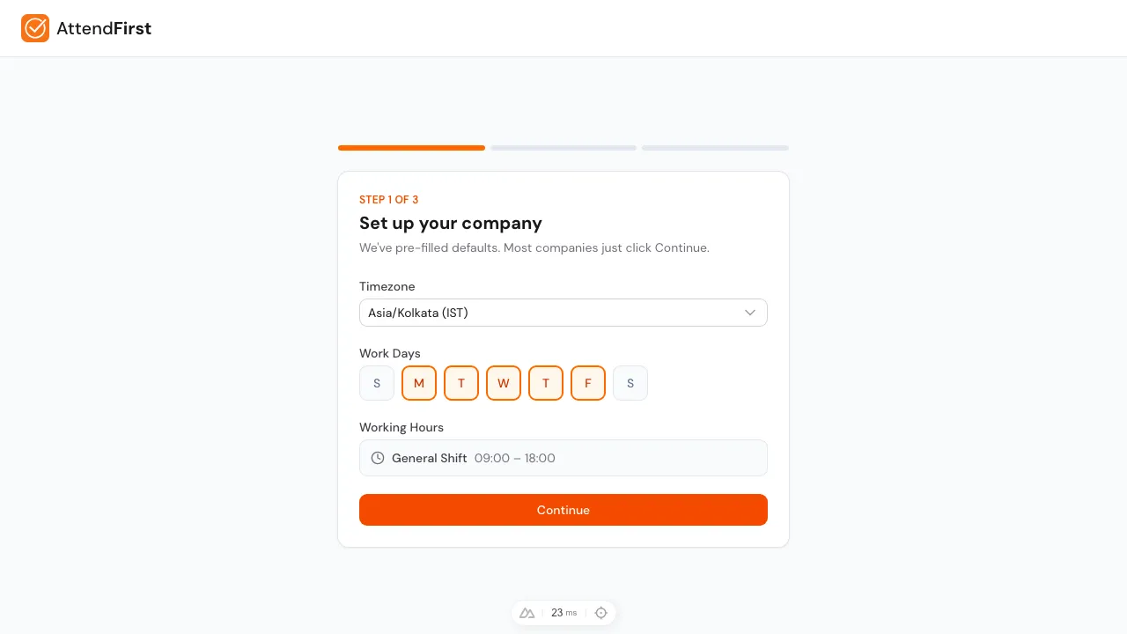This screenshot has height=634, width=1127.
Task: Enable Sunday as a work day
Action: tap(377, 383)
